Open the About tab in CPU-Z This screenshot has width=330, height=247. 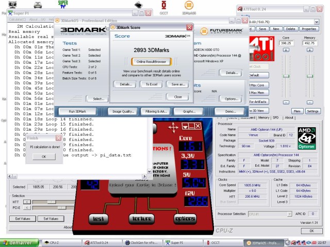click(x=289, y=117)
